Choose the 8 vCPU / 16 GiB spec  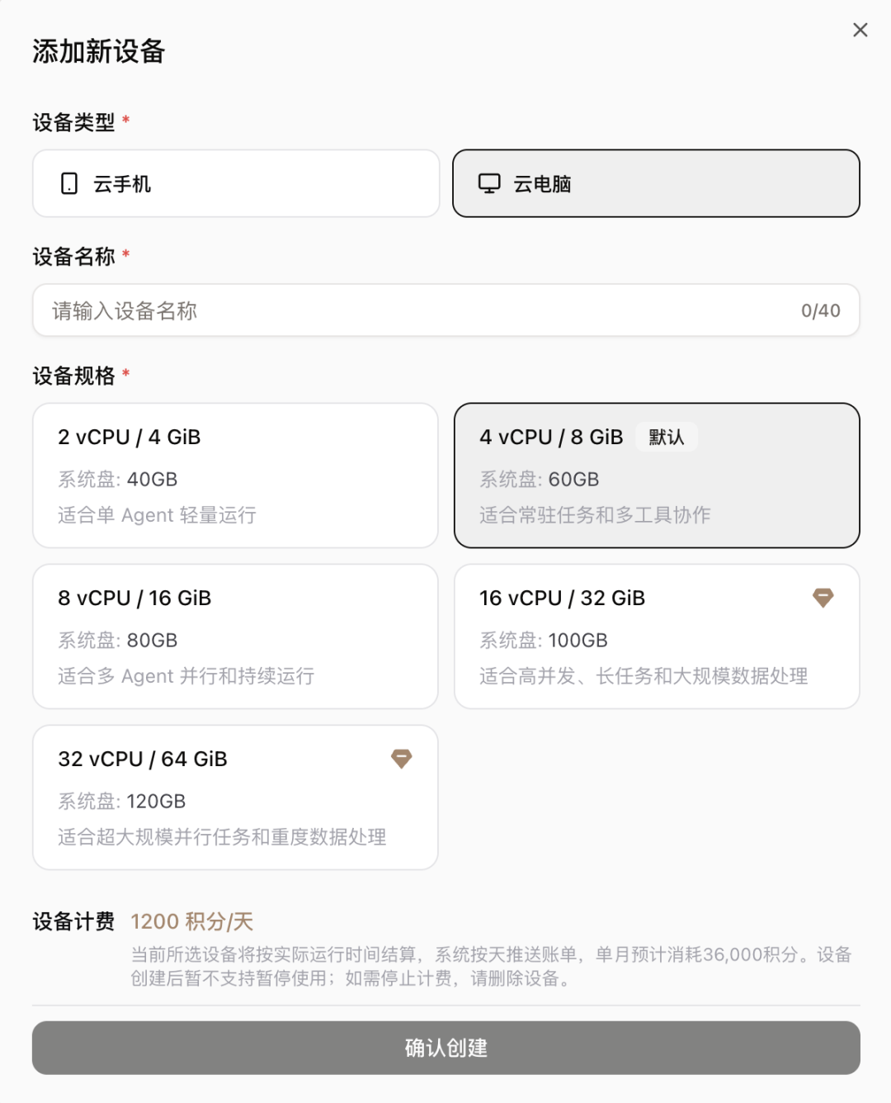pos(235,637)
